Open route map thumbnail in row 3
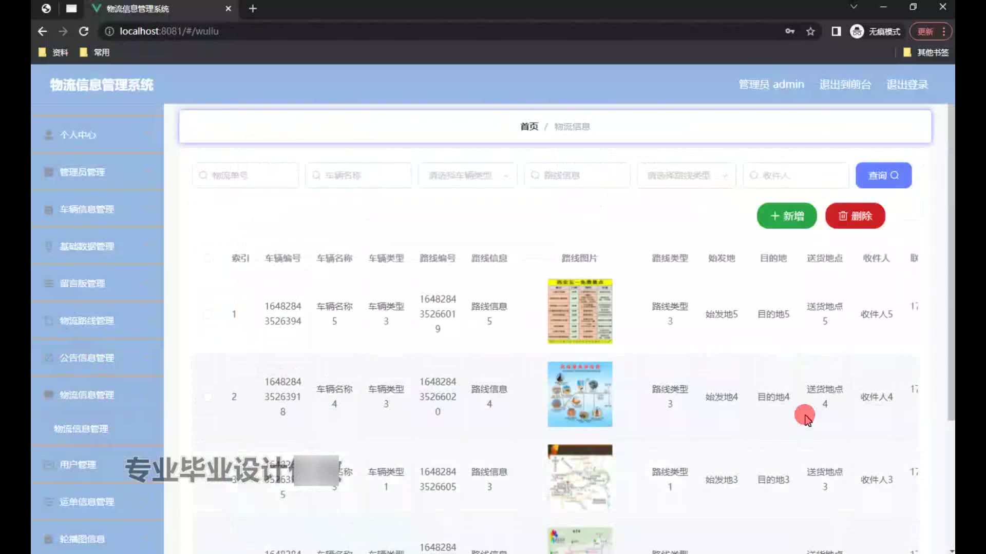The height and width of the screenshot is (554, 986). [x=580, y=477]
